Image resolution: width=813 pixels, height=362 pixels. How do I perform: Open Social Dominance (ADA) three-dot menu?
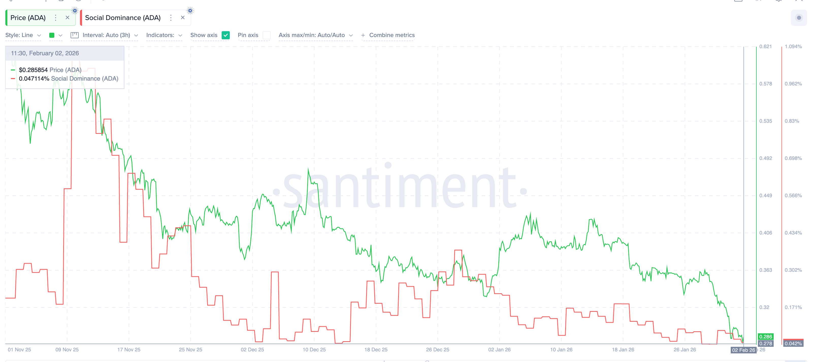pos(171,18)
